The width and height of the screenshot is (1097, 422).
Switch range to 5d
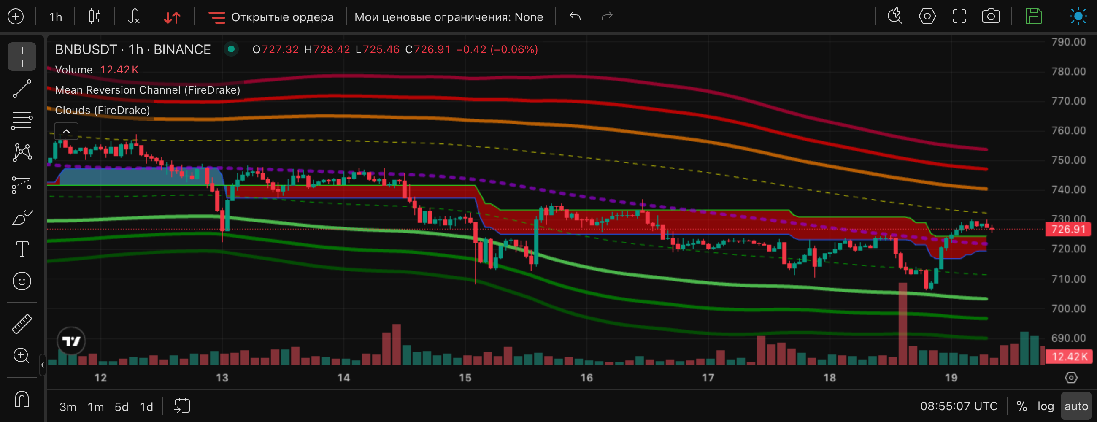tap(122, 407)
